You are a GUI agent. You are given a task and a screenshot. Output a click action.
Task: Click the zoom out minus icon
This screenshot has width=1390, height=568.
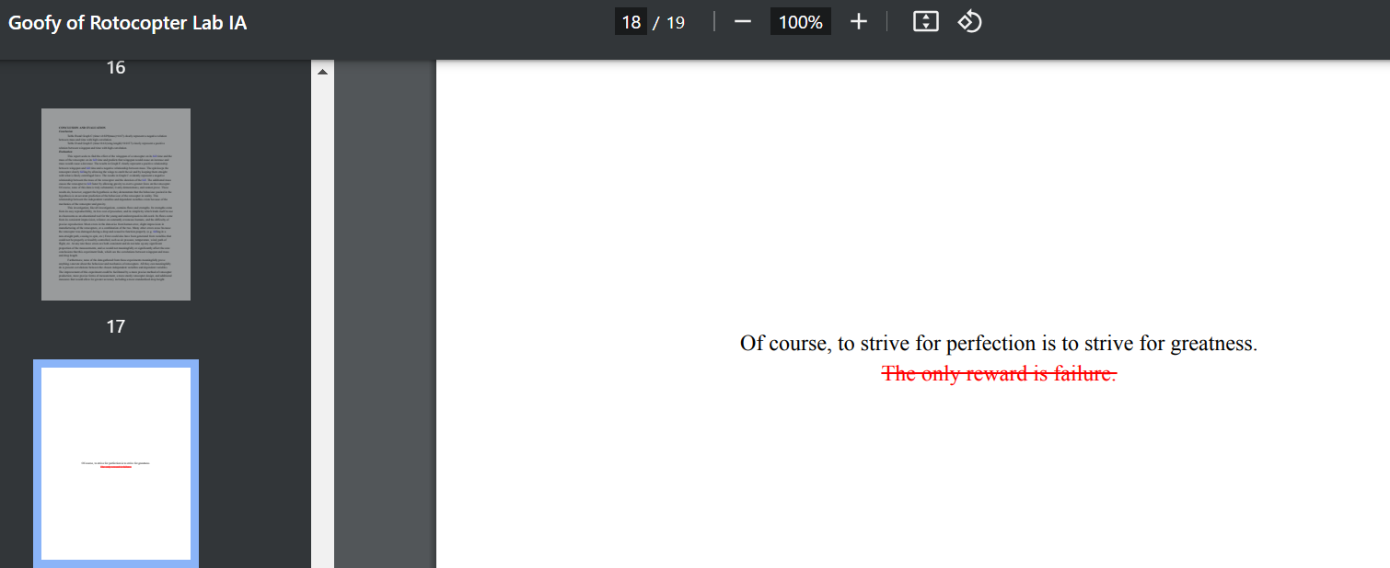(743, 22)
